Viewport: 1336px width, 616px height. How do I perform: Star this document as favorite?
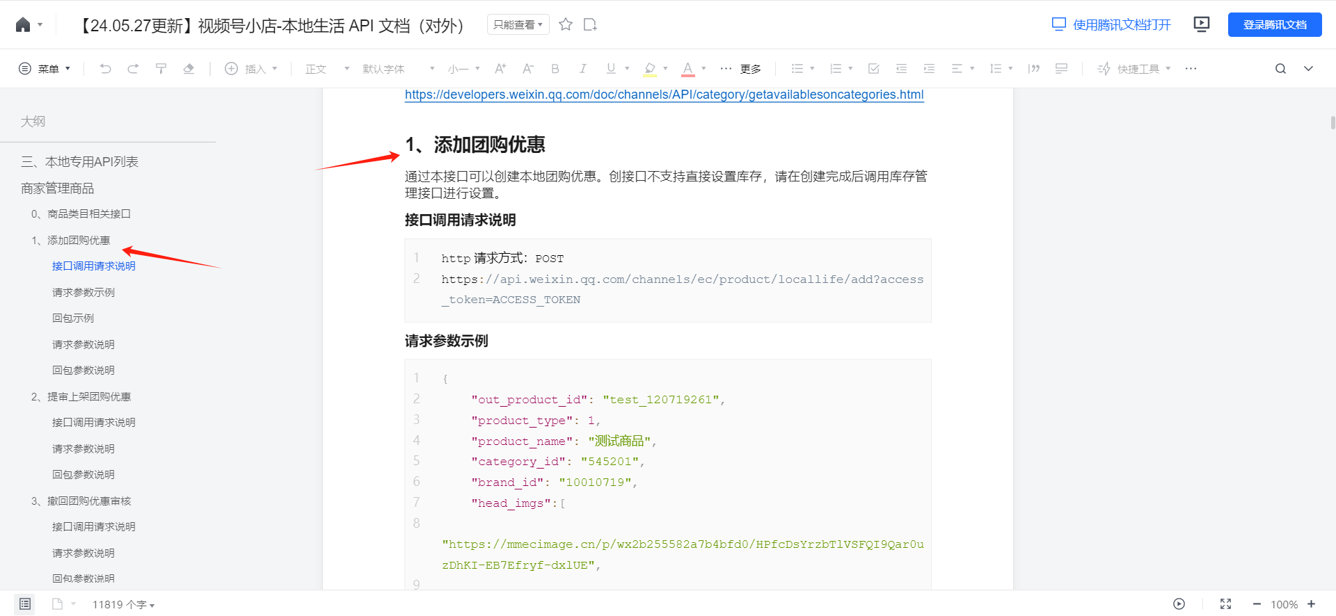[x=566, y=25]
